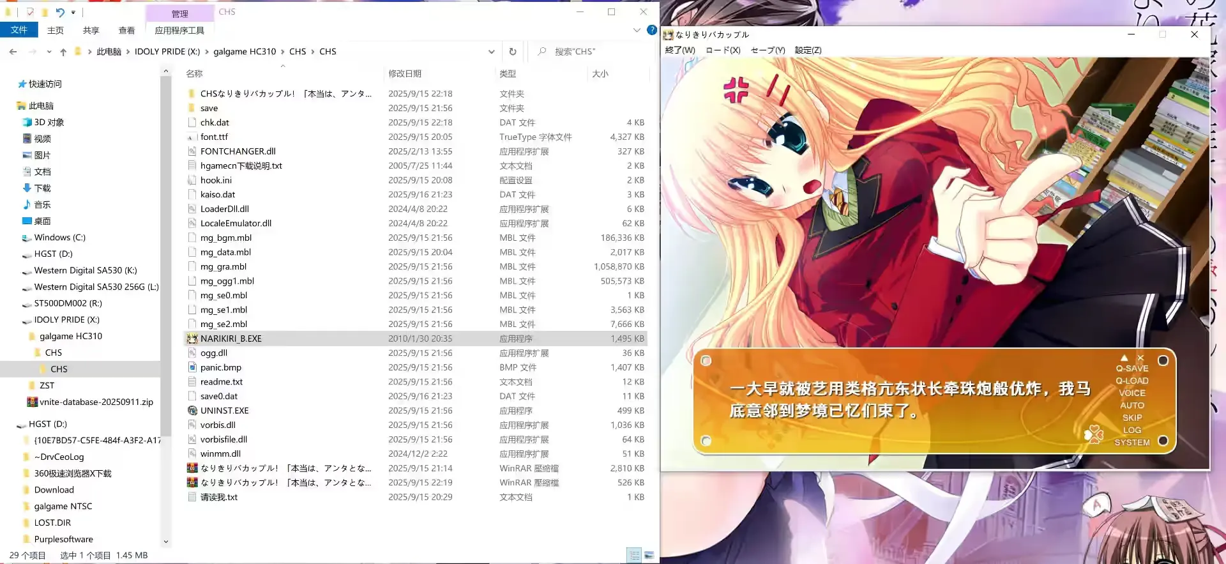Screen dimensions: 1226x564
Task: Toggle AUTO mode in the game message box
Action: pos(1132,405)
